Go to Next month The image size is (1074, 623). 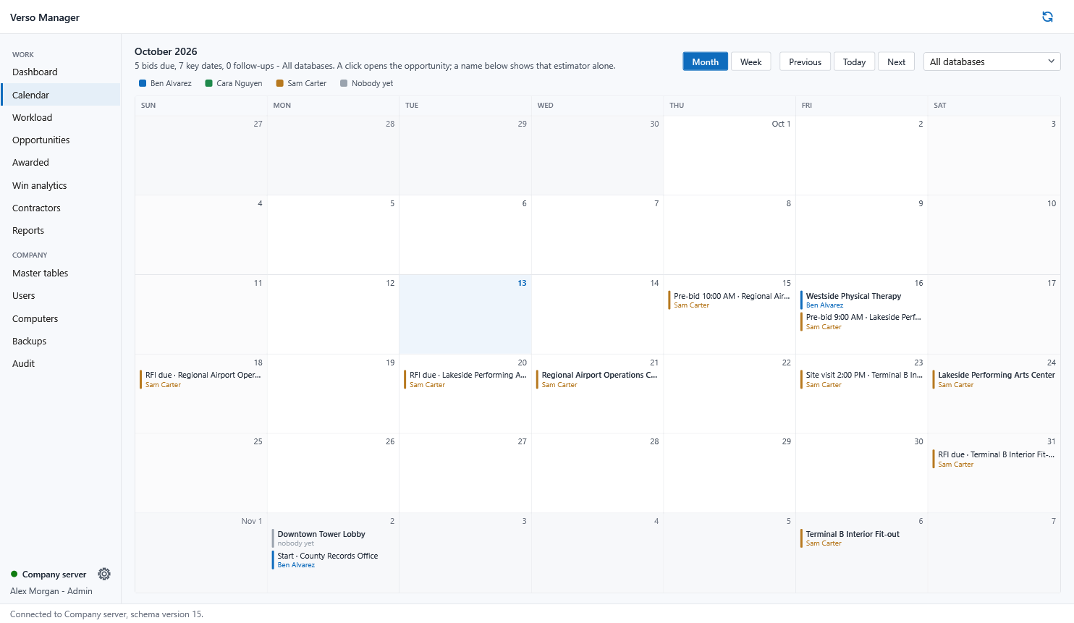[896, 62]
